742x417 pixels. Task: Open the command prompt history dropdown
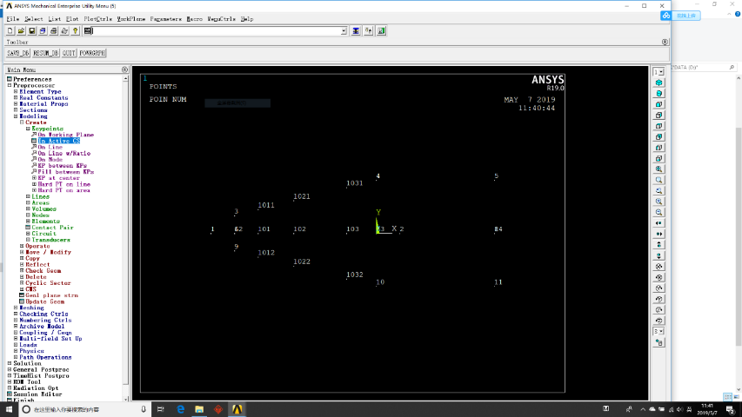click(344, 31)
